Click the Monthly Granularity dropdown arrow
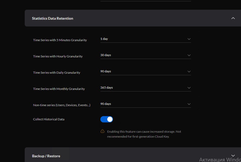 [189, 88]
